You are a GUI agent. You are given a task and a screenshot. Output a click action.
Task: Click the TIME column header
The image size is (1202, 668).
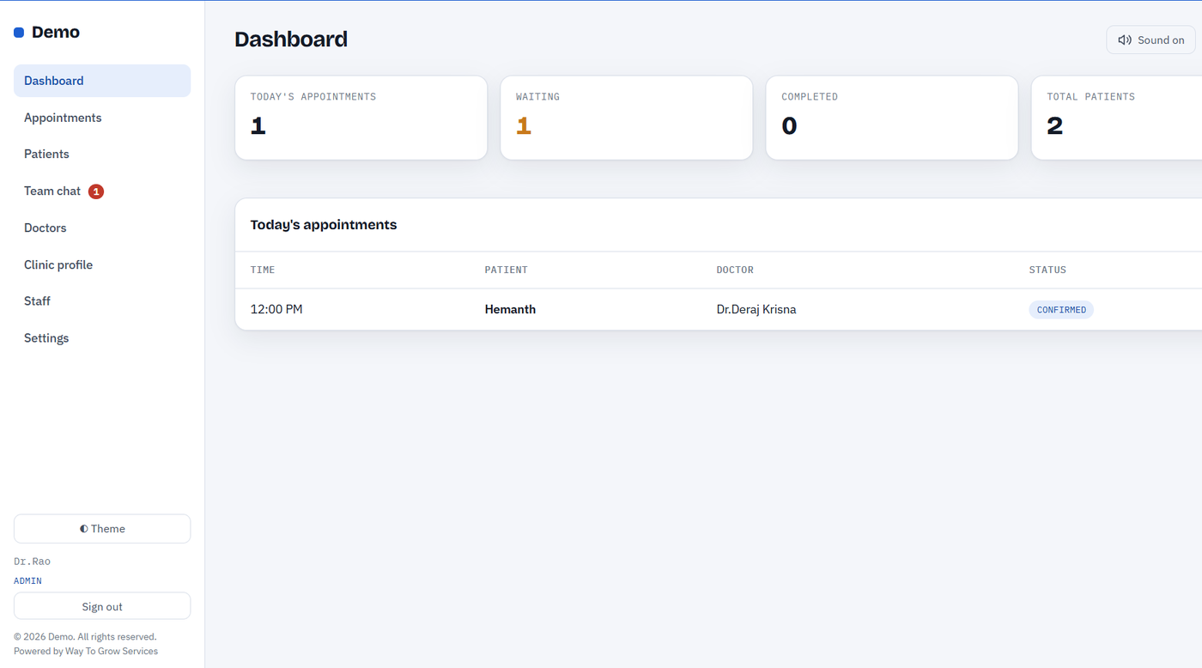tap(263, 270)
